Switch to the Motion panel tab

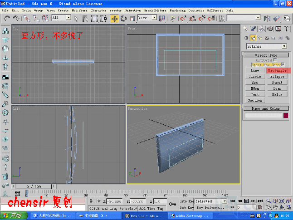tap(270, 29)
